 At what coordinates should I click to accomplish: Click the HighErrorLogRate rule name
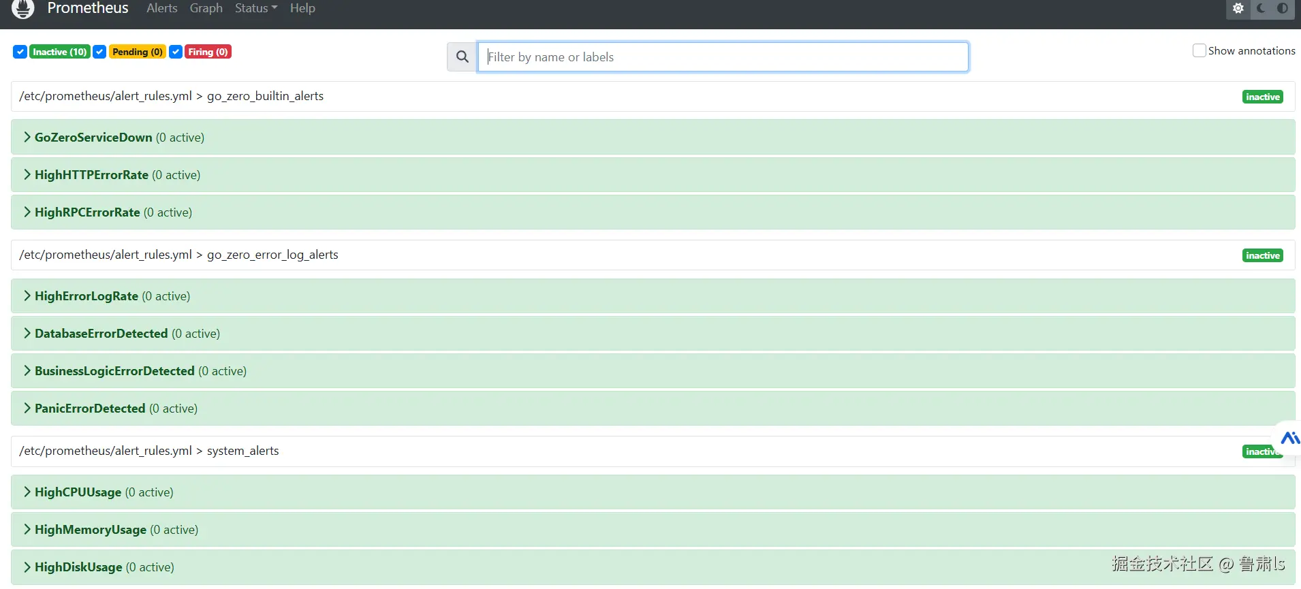[87, 296]
